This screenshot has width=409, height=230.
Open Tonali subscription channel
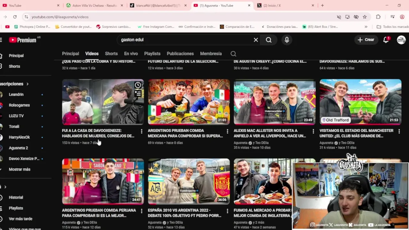click(14, 126)
